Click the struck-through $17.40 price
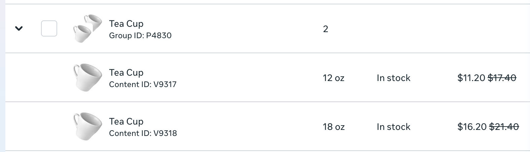The image size is (530, 152). pos(502,78)
